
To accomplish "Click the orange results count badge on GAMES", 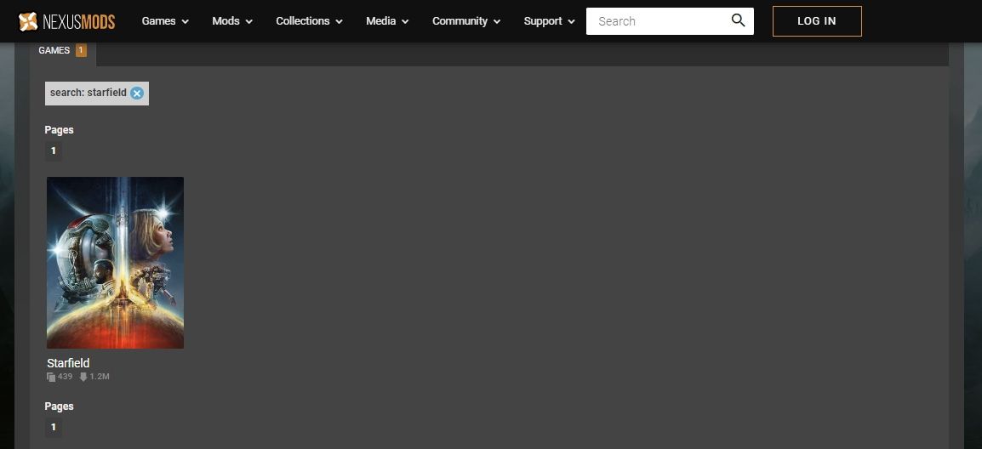I will (x=81, y=51).
